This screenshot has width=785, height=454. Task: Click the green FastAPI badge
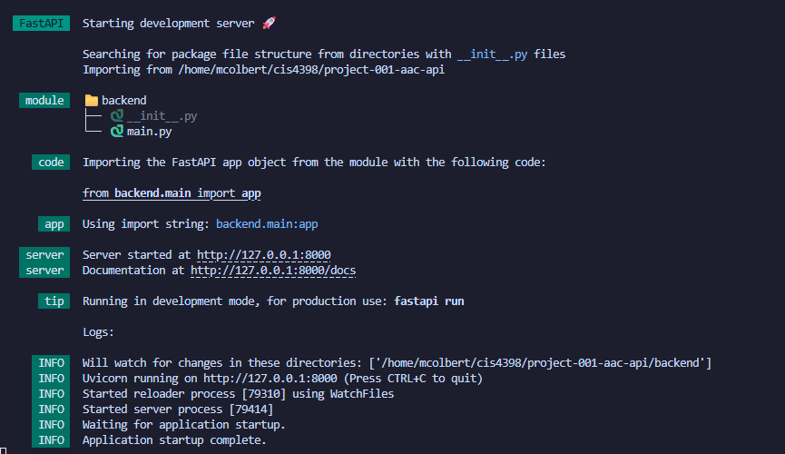[41, 23]
